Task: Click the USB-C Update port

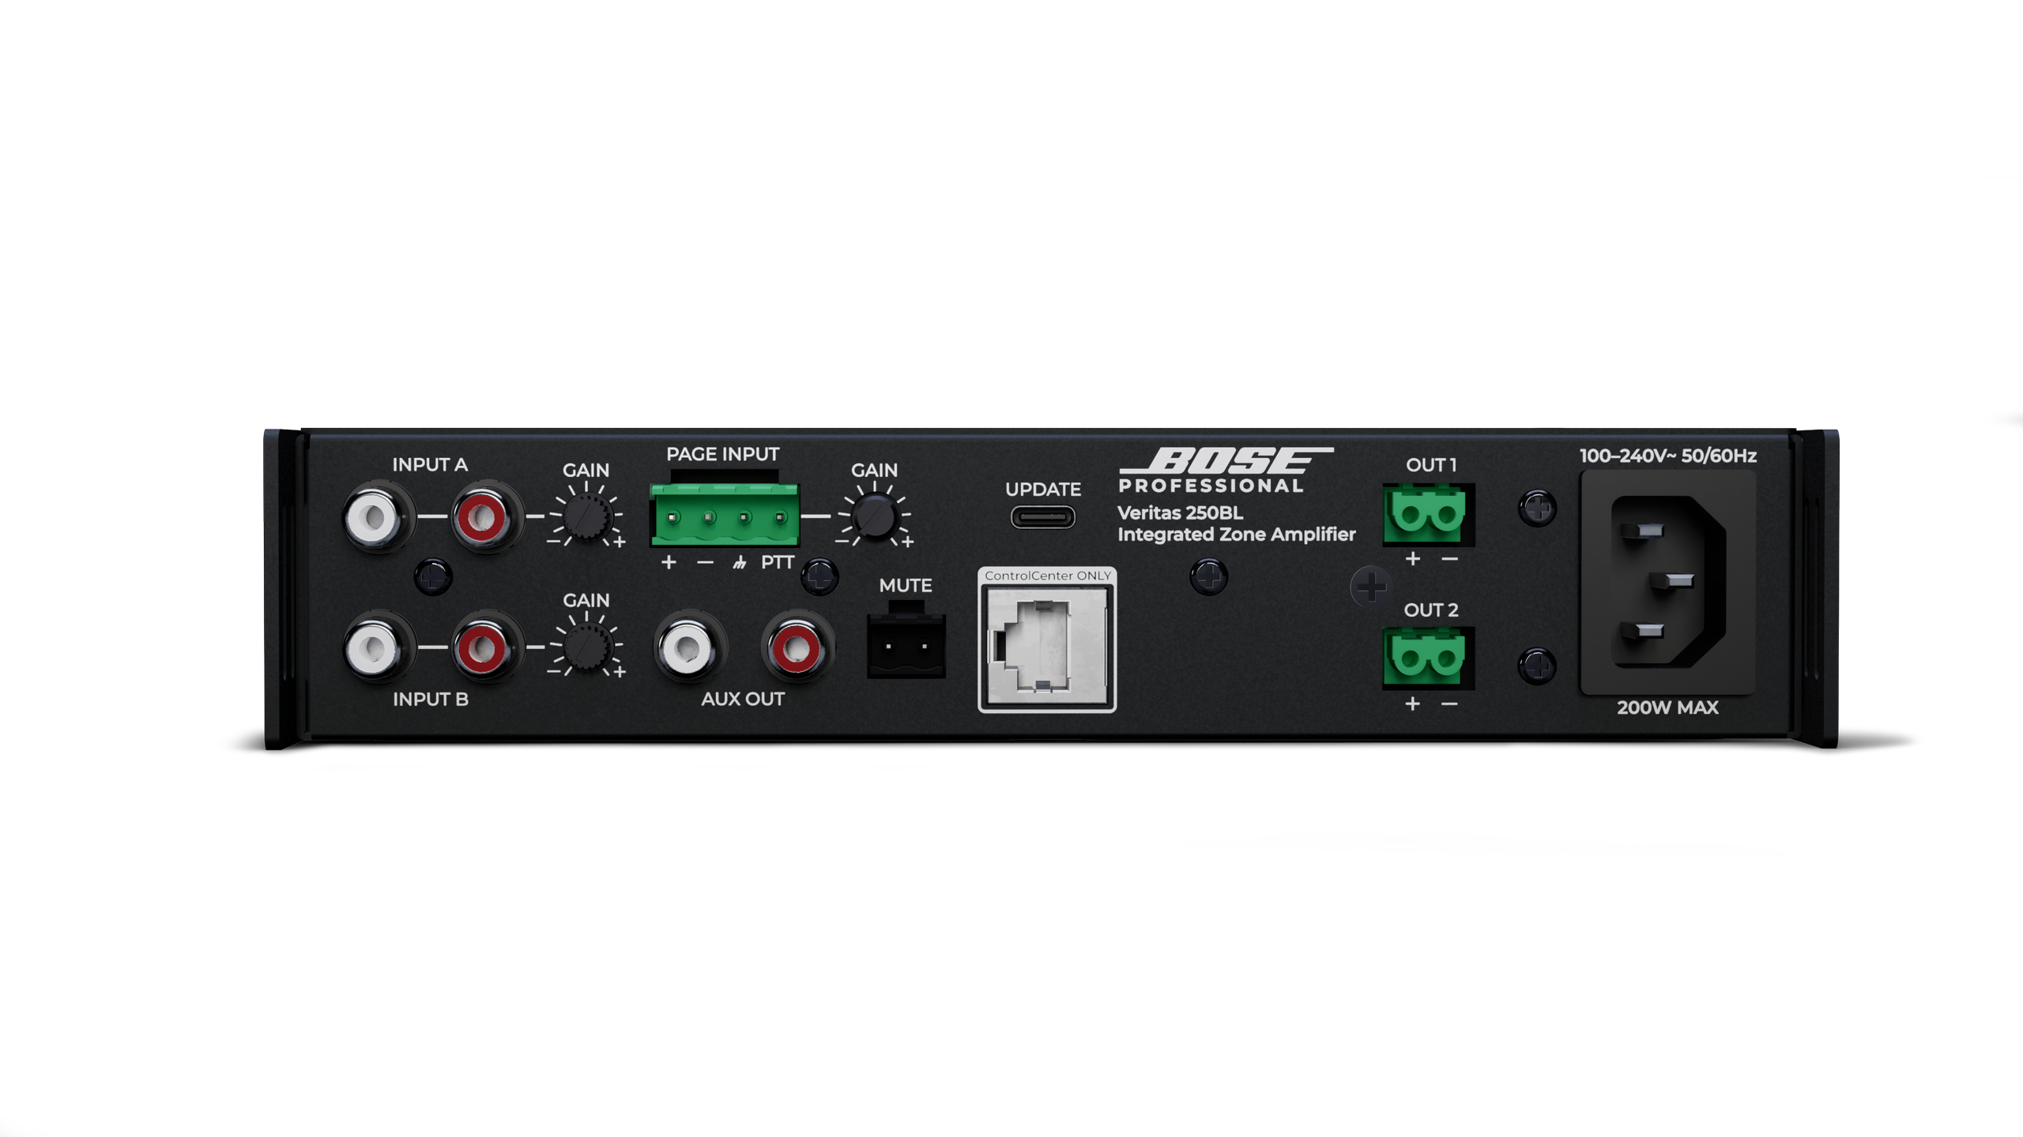Action: 1042,517
